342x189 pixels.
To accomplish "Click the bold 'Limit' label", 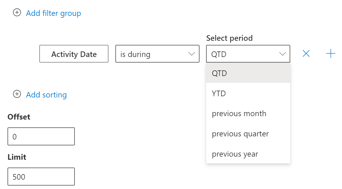I will pos(17,157).
